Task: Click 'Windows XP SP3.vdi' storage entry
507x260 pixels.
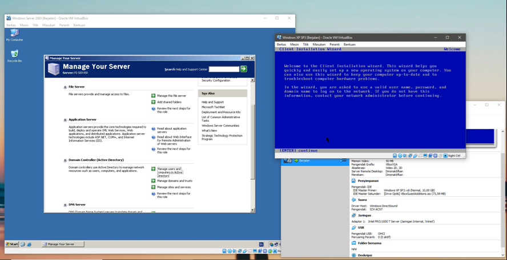Action: [409, 191]
